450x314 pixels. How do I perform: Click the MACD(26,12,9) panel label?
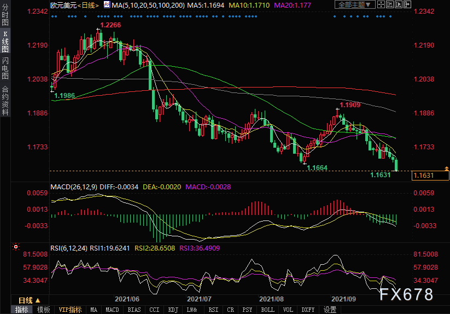74,187
